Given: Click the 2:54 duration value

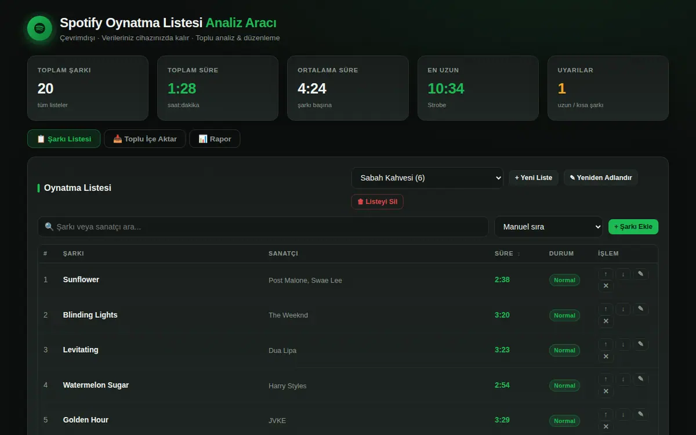Looking at the screenshot, I should [502, 385].
